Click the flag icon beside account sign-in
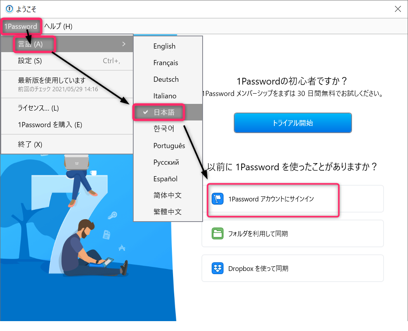This screenshot has width=408, height=331. click(x=218, y=199)
